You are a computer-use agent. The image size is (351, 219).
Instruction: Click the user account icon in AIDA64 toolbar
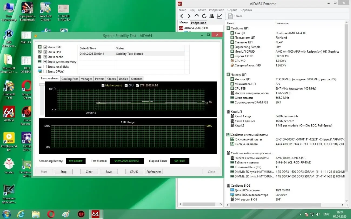pos(212,16)
